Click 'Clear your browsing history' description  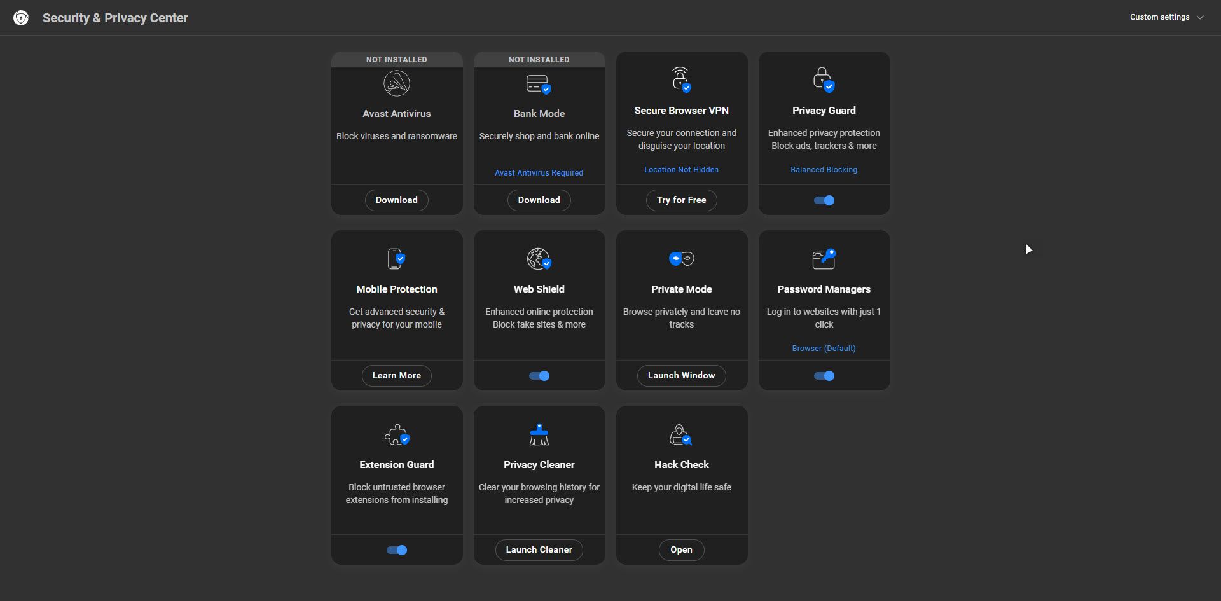[x=539, y=494]
